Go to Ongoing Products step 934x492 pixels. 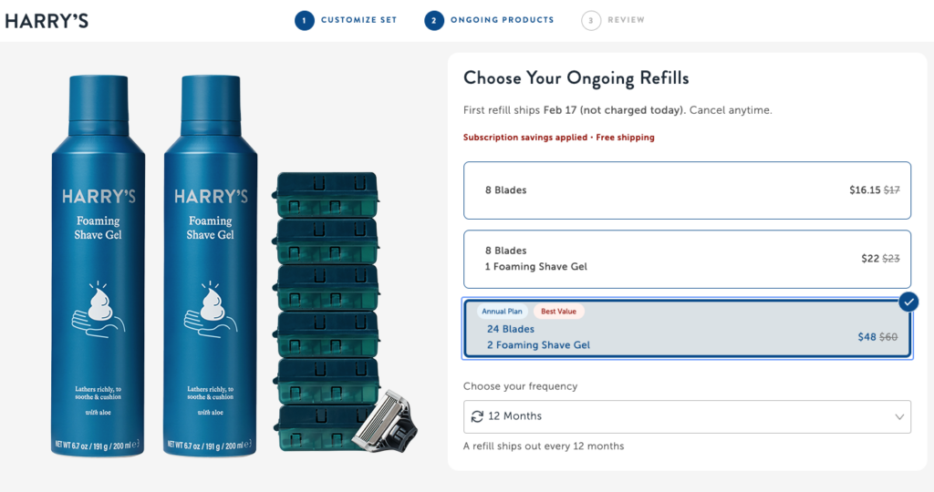[x=502, y=20]
